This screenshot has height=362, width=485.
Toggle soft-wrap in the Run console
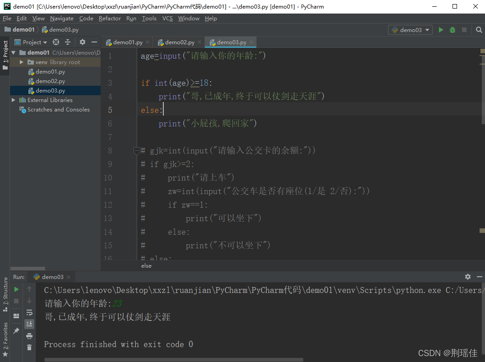[29, 312]
